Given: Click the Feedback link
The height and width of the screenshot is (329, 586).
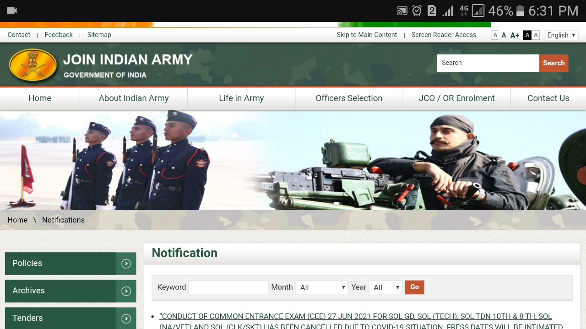Looking at the screenshot, I should click(x=59, y=35).
